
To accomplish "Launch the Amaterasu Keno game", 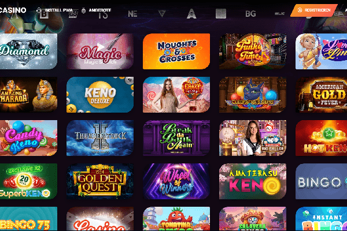I will [x=253, y=181].
